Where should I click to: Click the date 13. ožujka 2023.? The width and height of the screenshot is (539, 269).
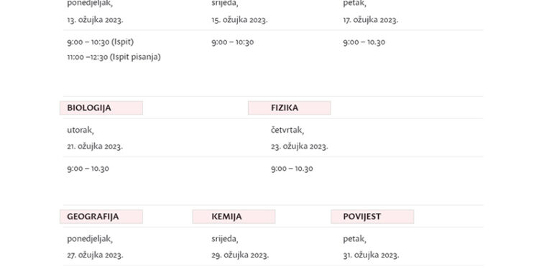pos(95,20)
